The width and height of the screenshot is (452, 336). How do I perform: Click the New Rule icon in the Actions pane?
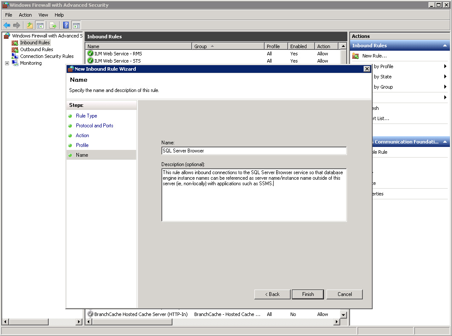[x=356, y=56]
